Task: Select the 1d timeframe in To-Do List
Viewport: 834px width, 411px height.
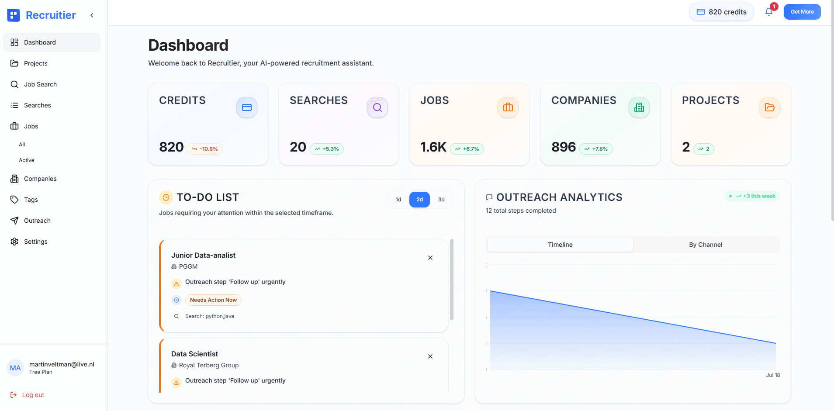Action: (398, 199)
